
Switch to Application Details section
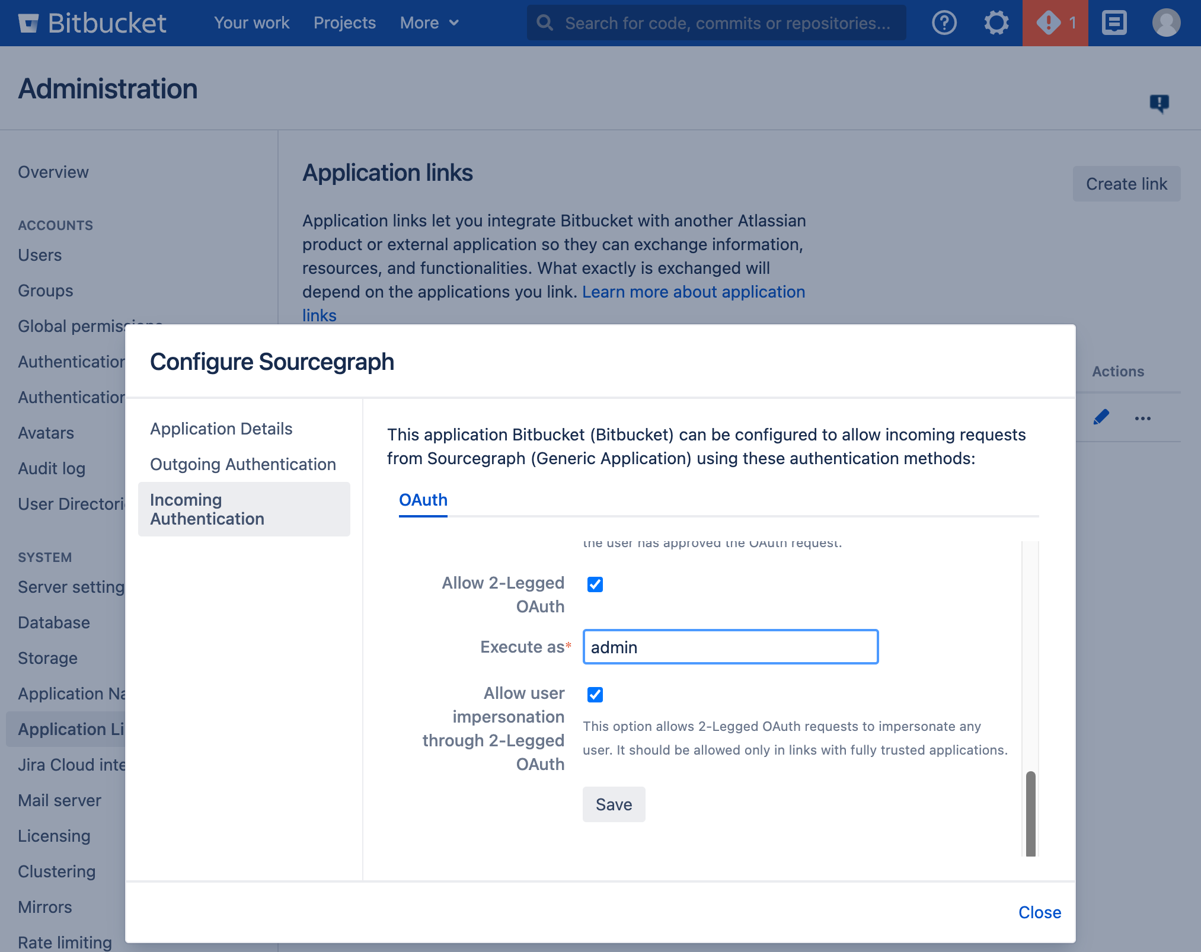[221, 427]
